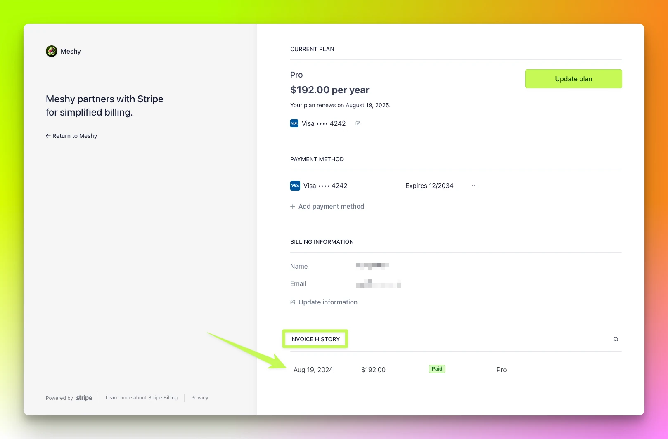Select Add payment method
The height and width of the screenshot is (439, 668).
tap(327, 206)
